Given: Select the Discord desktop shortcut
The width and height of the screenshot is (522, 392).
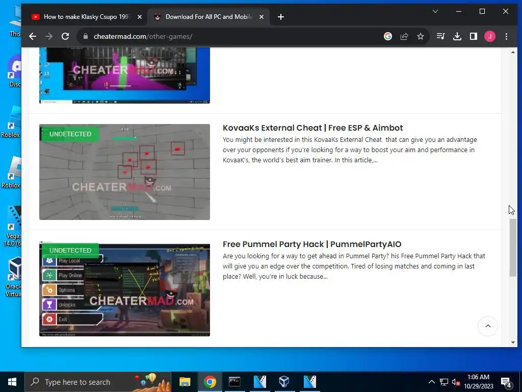Looking at the screenshot, I should click(14, 71).
